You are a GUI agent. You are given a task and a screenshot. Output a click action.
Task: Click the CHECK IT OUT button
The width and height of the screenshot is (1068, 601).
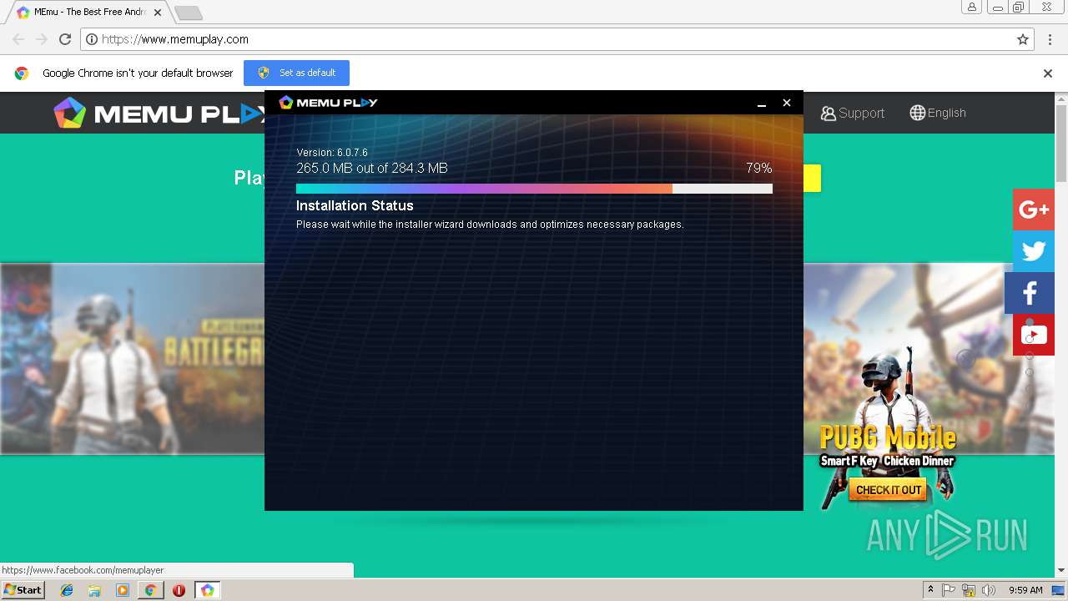[889, 490]
